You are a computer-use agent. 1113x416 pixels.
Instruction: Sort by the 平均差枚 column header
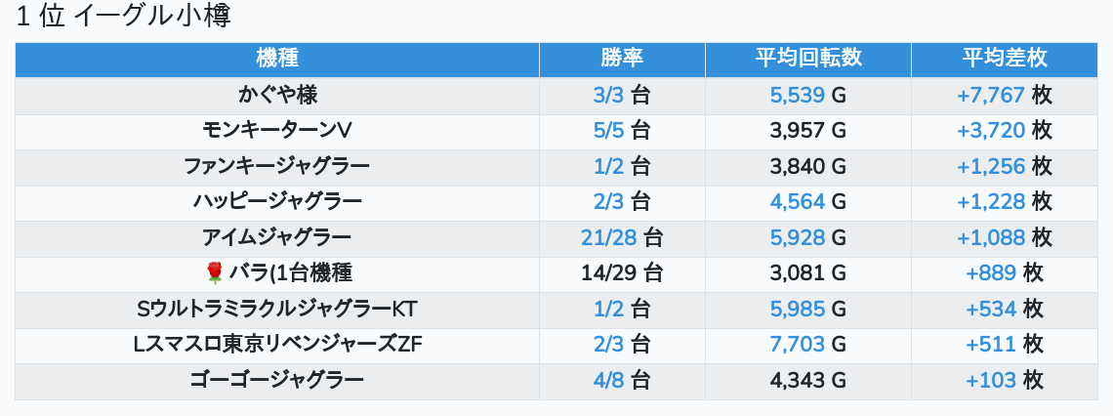tap(1005, 58)
